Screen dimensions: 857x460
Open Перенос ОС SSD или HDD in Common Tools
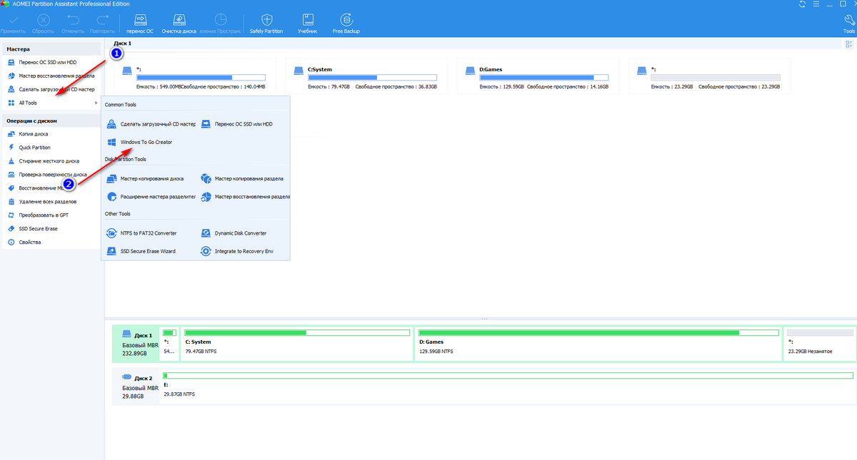tap(236, 124)
